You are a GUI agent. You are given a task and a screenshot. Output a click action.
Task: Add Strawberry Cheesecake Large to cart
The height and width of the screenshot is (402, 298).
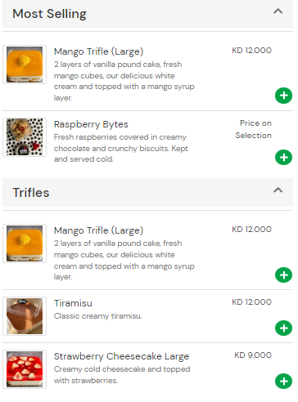283,381
